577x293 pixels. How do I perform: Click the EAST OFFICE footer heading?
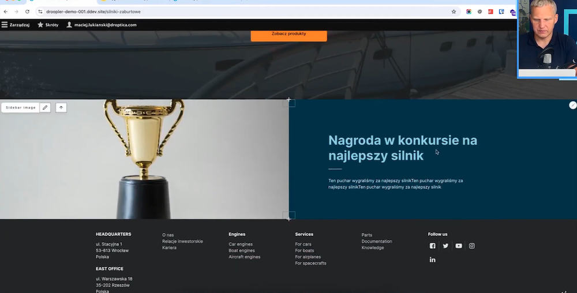(x=110, y=269)
